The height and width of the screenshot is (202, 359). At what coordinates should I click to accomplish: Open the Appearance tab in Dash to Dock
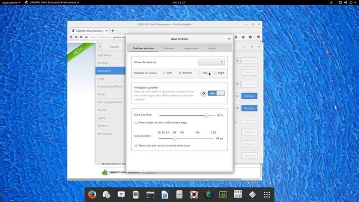click(191, 48)
